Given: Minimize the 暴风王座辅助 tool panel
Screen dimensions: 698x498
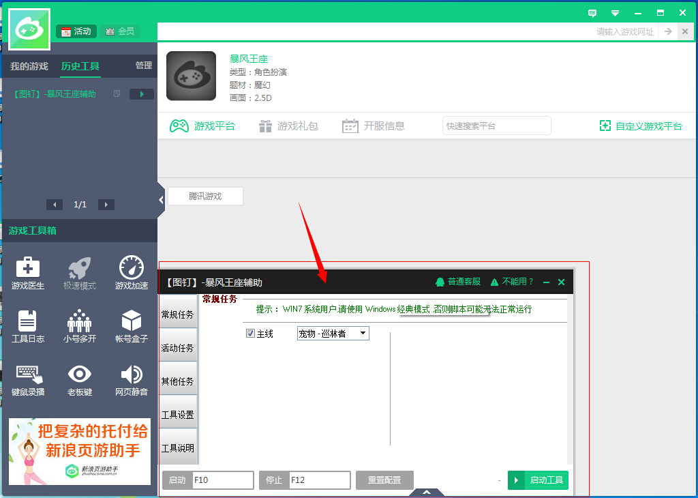Looking at the screenshot, I should click(x=546, y=282).
